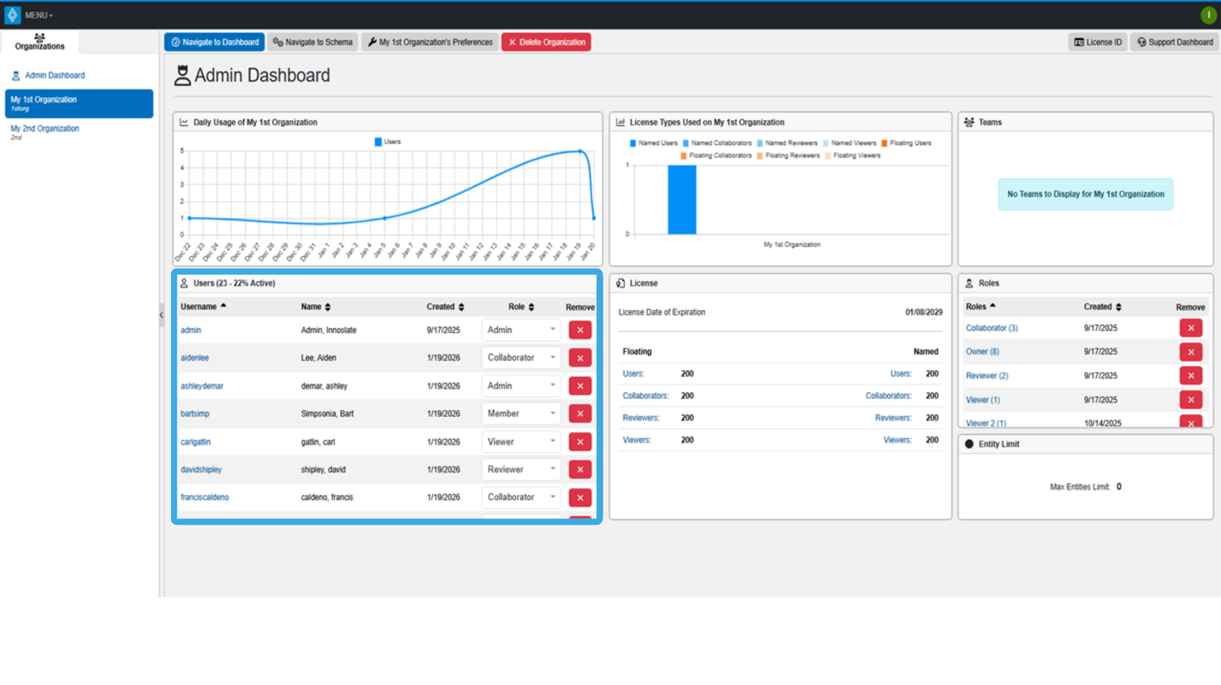Select My 1st Organization in sidebar

79,104
